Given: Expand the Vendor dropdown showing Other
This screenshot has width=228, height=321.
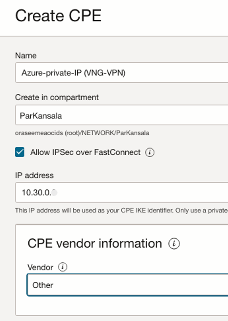Looking at the screenshot, I should tap(128, 285).
